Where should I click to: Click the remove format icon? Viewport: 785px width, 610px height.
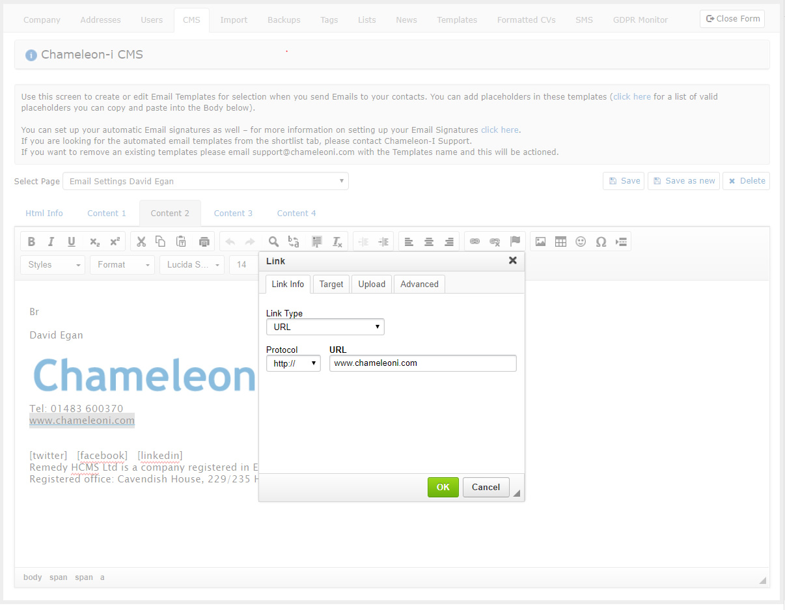[x=337, y=242]
